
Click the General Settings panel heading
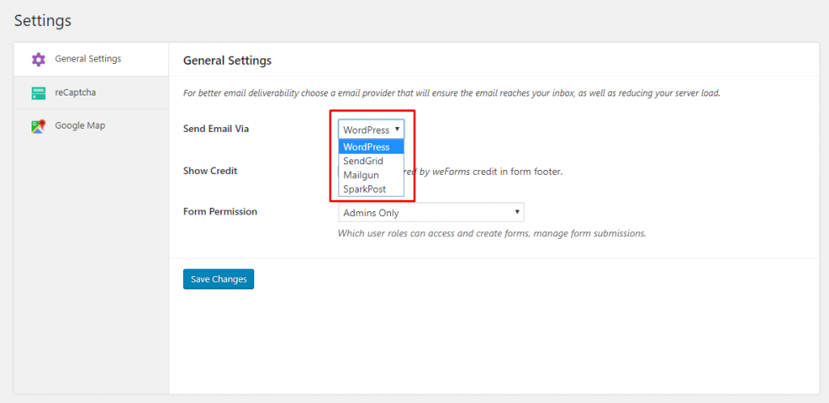point(227,61)
